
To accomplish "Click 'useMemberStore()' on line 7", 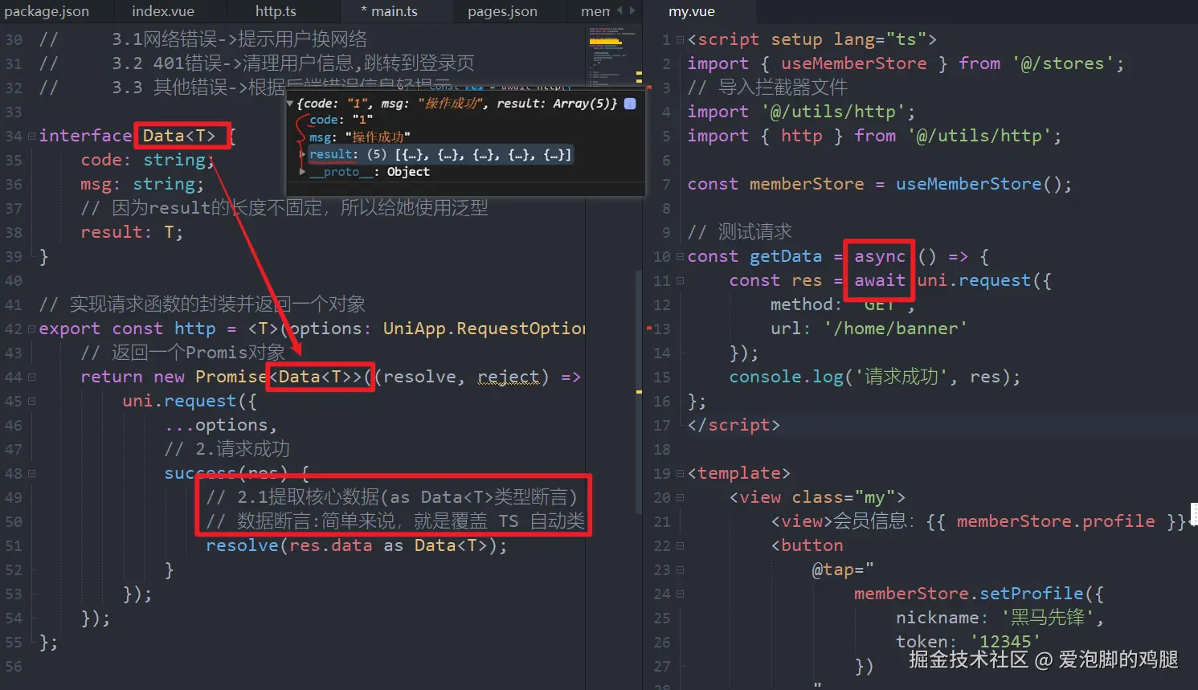I will tap(979, 184).
